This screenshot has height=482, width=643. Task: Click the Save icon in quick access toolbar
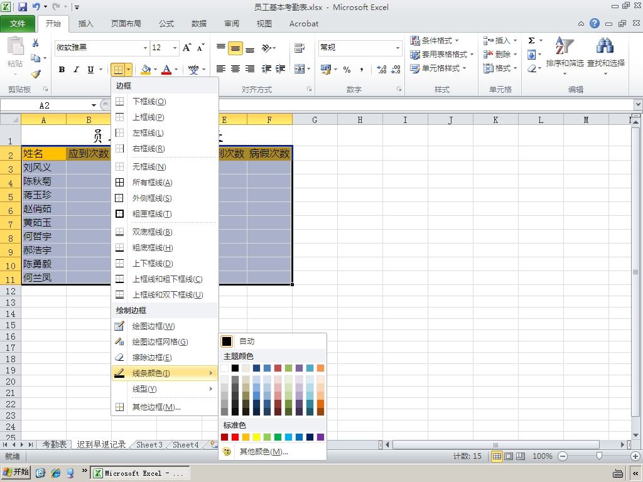(22, 7)
